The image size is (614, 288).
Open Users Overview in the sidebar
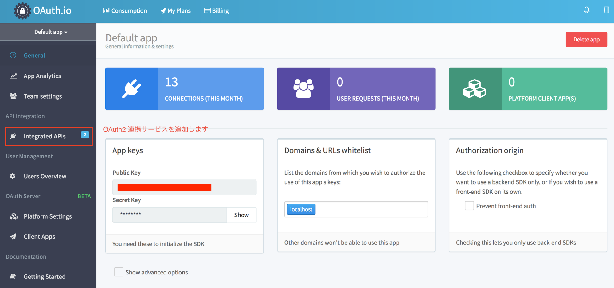tap(48, 176)
